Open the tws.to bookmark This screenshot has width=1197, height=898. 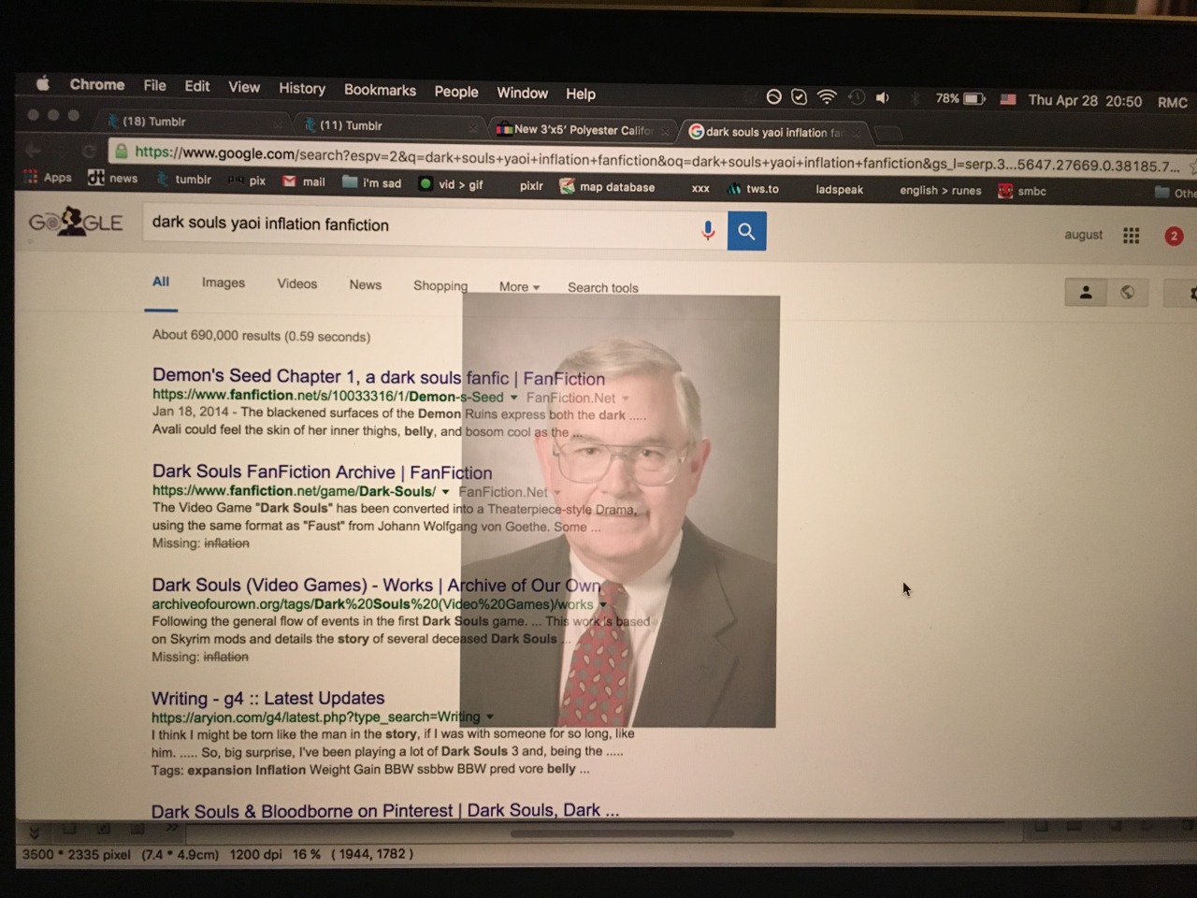coord(753,189)
